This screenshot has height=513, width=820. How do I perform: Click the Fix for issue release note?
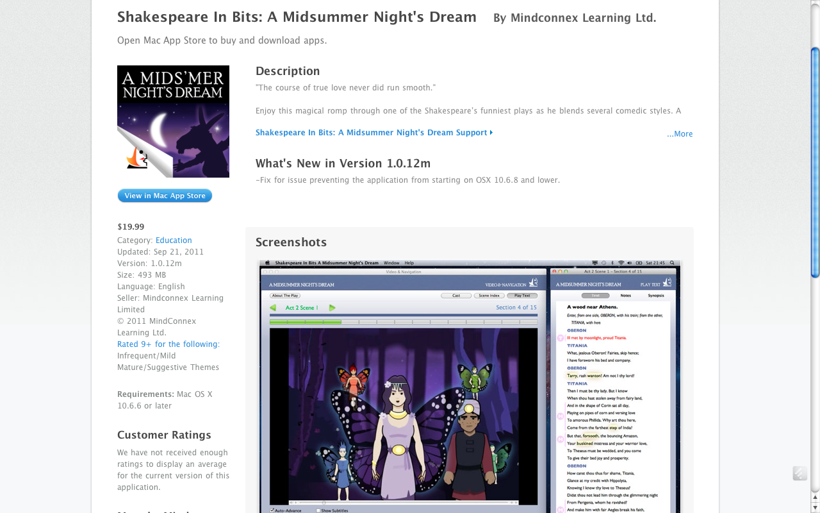pos(407,180)
